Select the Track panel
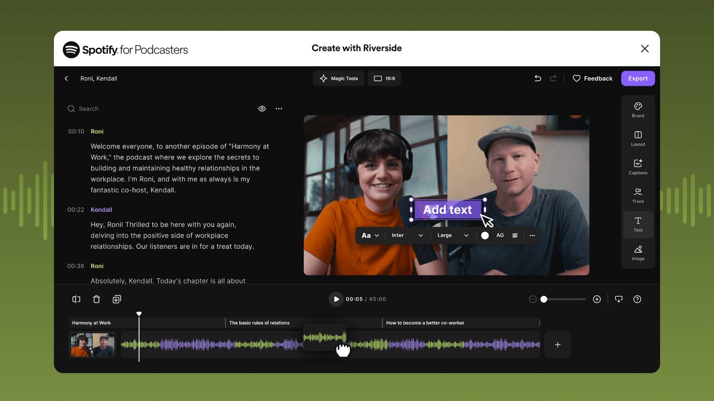The width and height of the screenshot is (714, 401). pyautogui.click(x=637, y=195)
